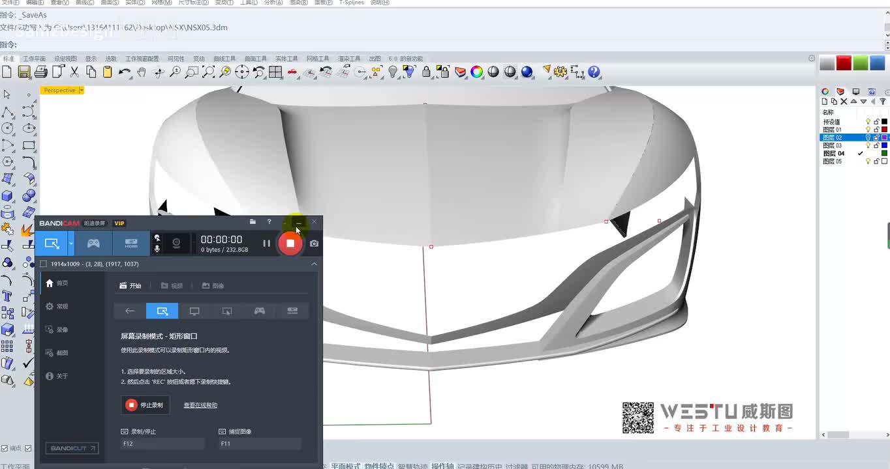The height and width of the screenshot is (469, 890).
Task: Toggle visibility bulb of 预设值 layer
Action: click(x=868, y=122)
